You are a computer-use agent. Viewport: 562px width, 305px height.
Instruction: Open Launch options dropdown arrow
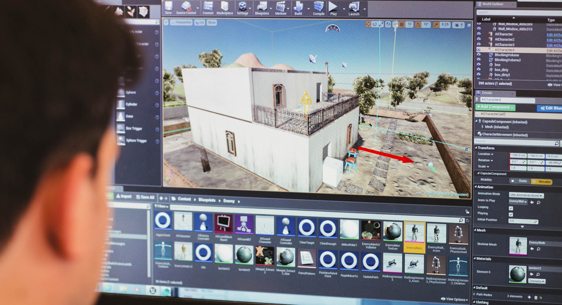365,8
